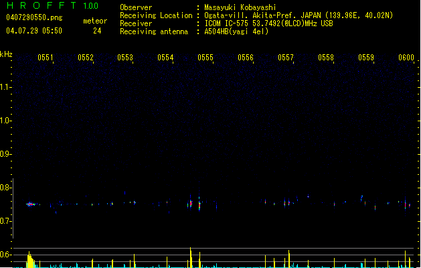Click the meteor count value 24
Screen dimensions: 421x268
click(x=97, y=31)
